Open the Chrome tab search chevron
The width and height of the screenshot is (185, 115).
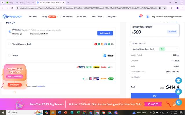coord(3,3)
